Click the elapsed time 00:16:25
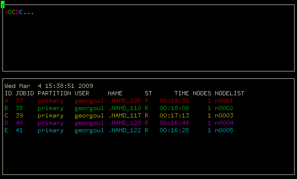This screenshot has height=179, width=297. tap(174, 131)
